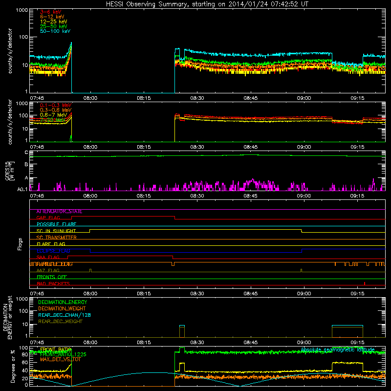This screenshot has width=391, height=391.
Task: Click the green 7-20 MeV legend label
Action: (53, 120)
